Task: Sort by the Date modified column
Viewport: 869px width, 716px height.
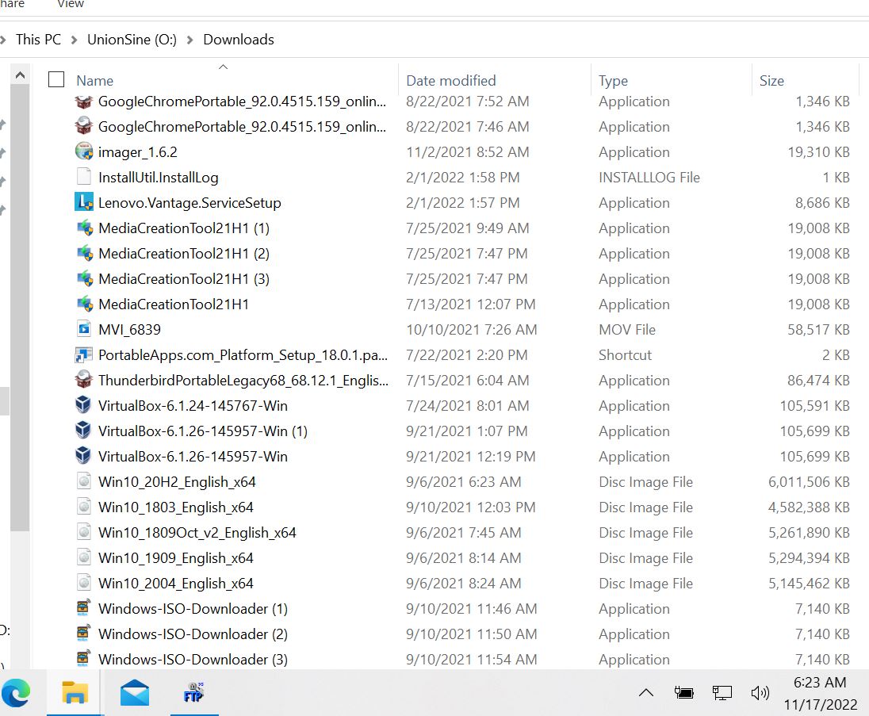Action: (x=450, y=81)
